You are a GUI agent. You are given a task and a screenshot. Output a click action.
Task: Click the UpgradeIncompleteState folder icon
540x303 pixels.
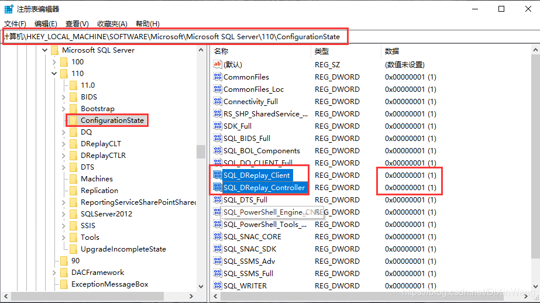click(x=73, y=249)
